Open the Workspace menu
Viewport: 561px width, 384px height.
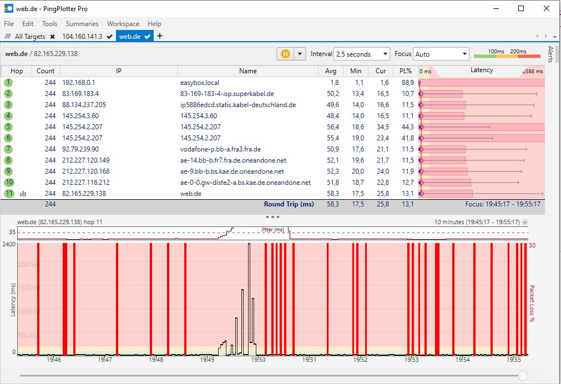(123, 24)
